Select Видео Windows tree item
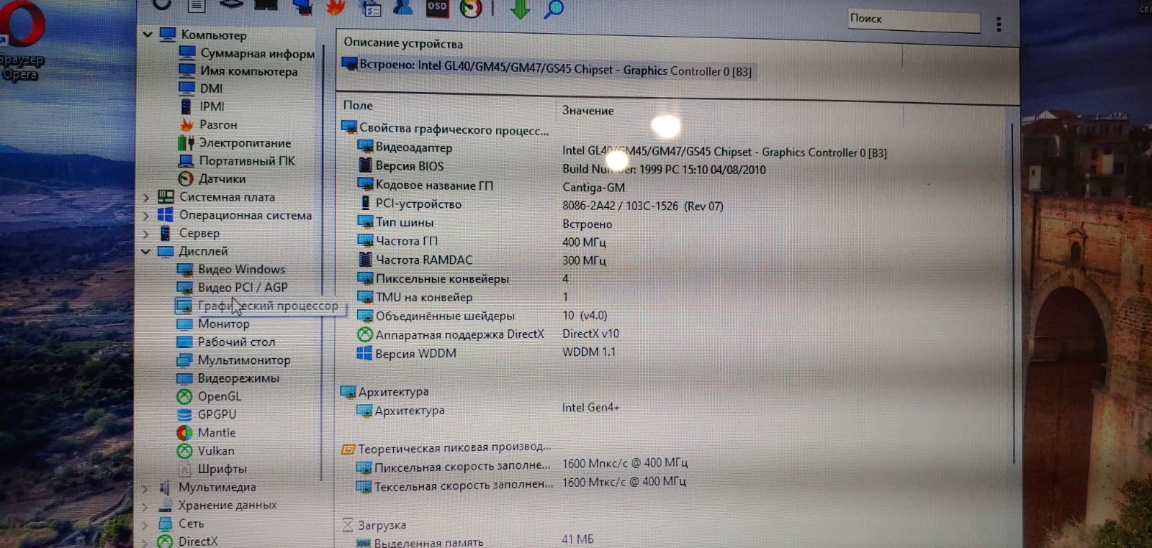The width and height of the screenshot is (1152, 548). pyautogui.click(x=231, y=269)
